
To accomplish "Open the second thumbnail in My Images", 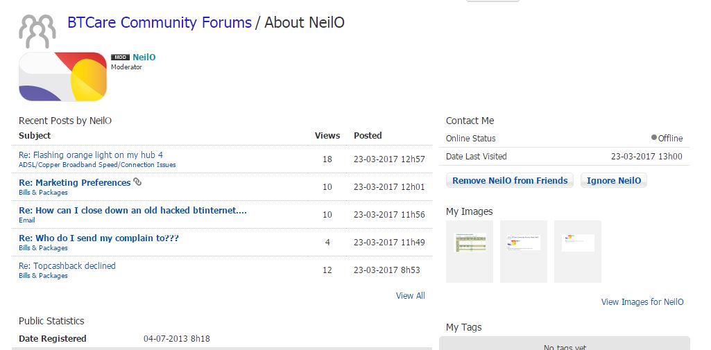I will pos(523,252).
